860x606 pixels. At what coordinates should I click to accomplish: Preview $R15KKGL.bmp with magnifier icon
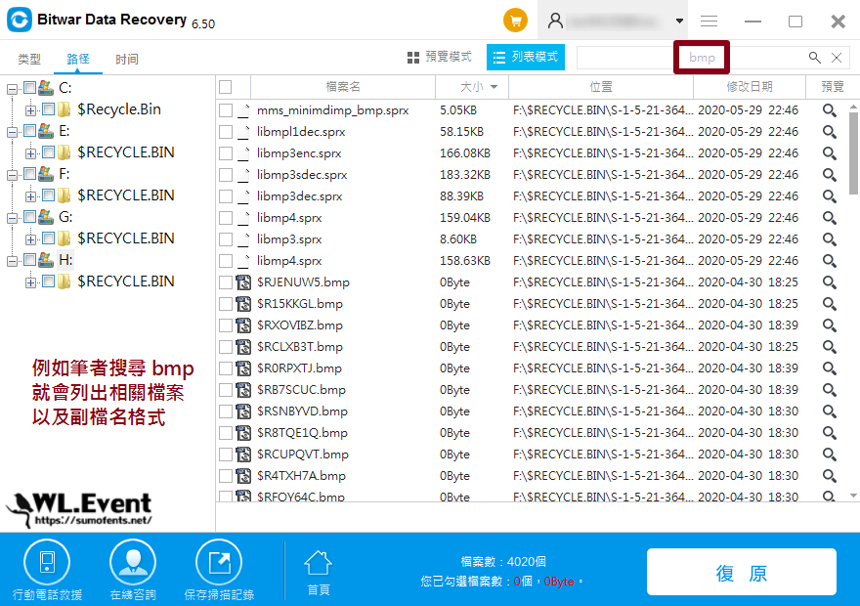830,304
